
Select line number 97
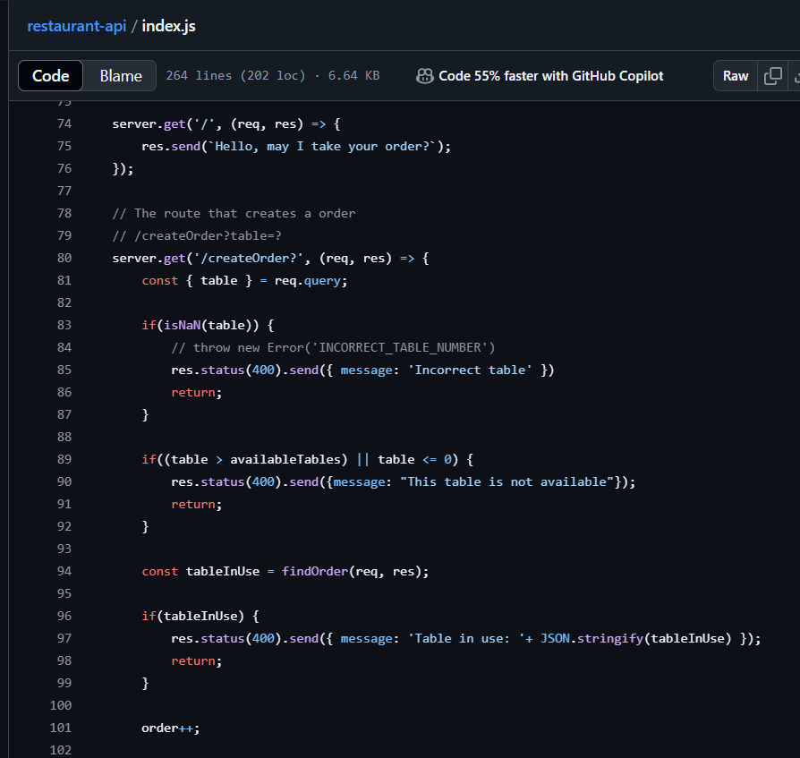pos(64,639)
